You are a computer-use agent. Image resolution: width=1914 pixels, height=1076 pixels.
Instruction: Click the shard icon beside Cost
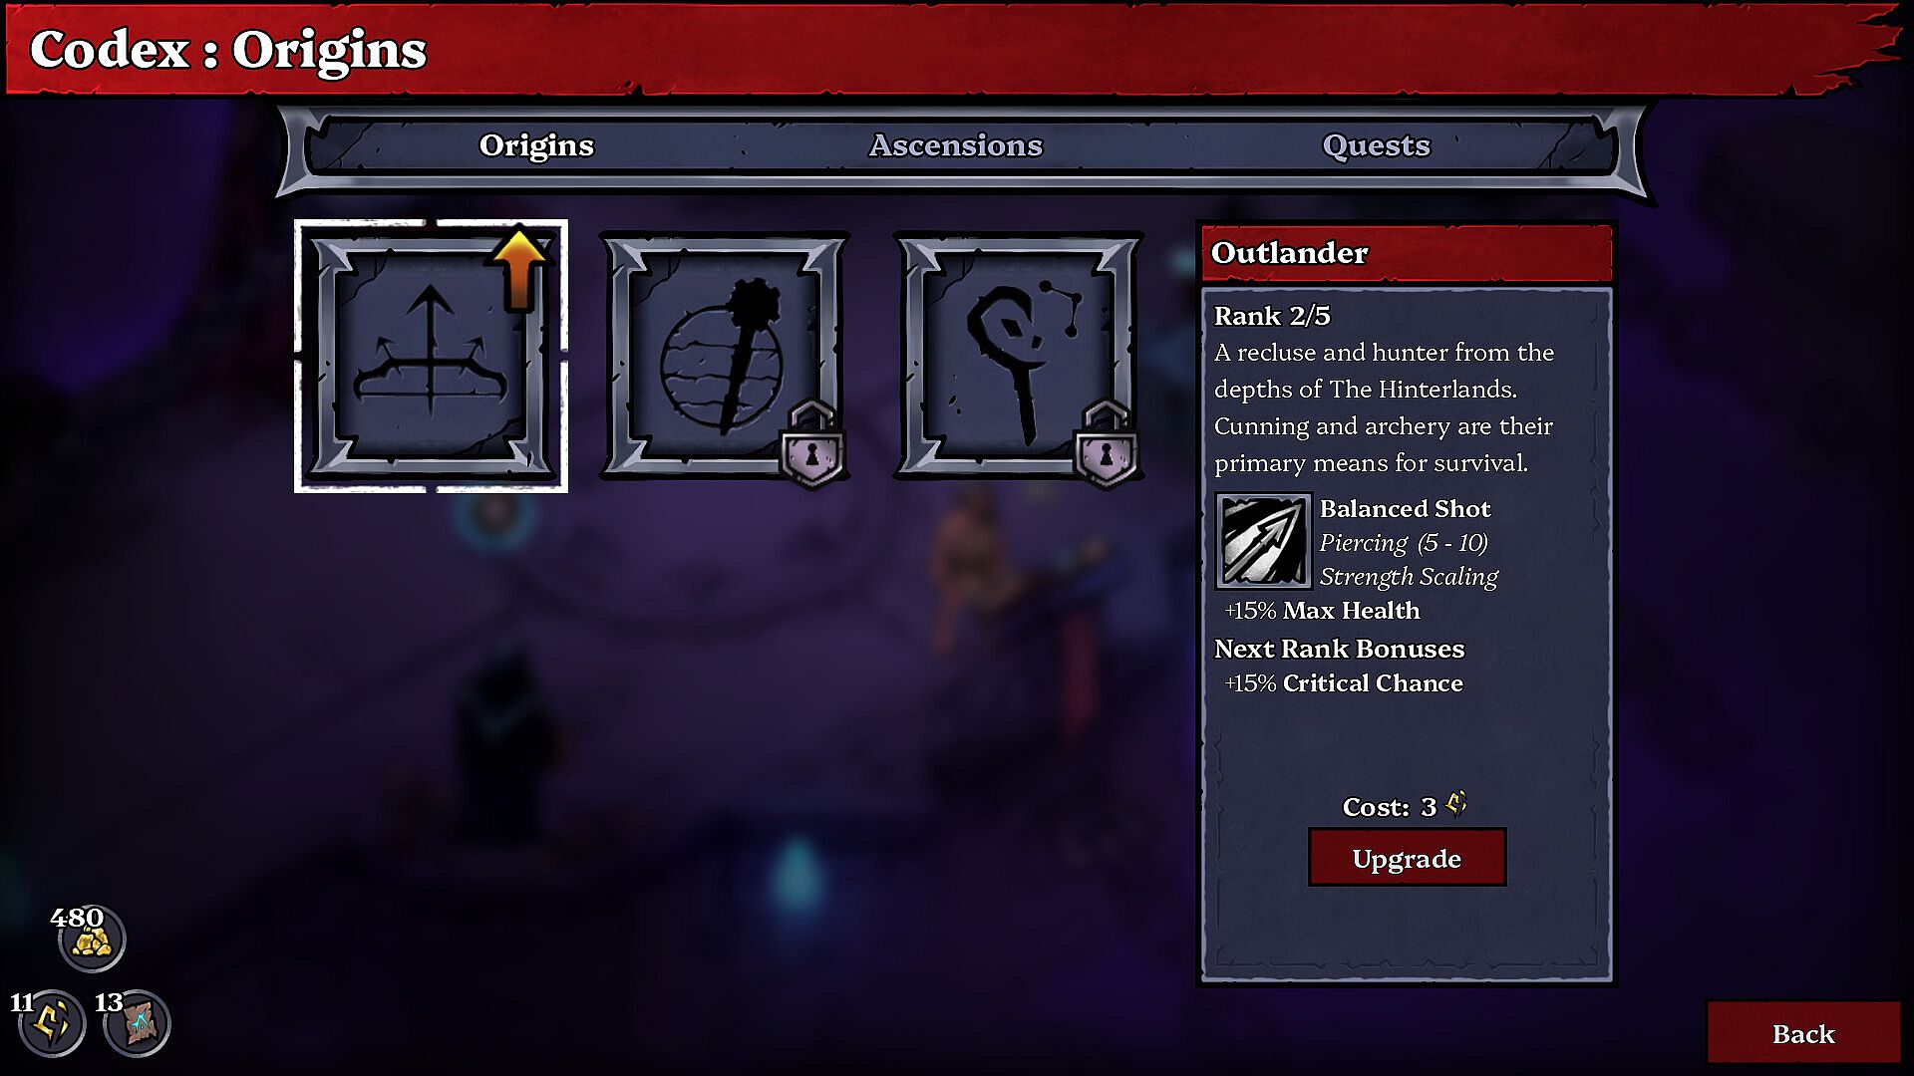pyautogui.click(x=1456, y=804)
